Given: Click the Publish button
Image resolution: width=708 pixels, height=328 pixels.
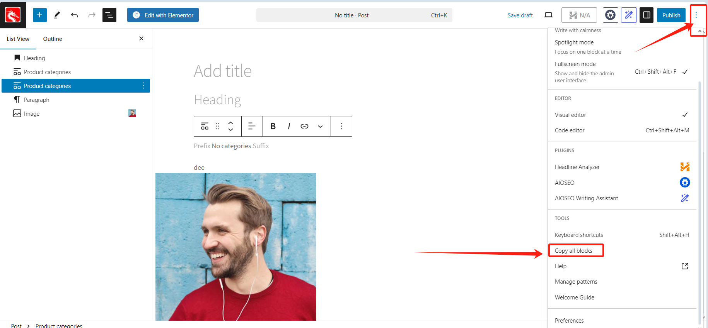Looking at the screenshot, I should click(x=671, y=15).
